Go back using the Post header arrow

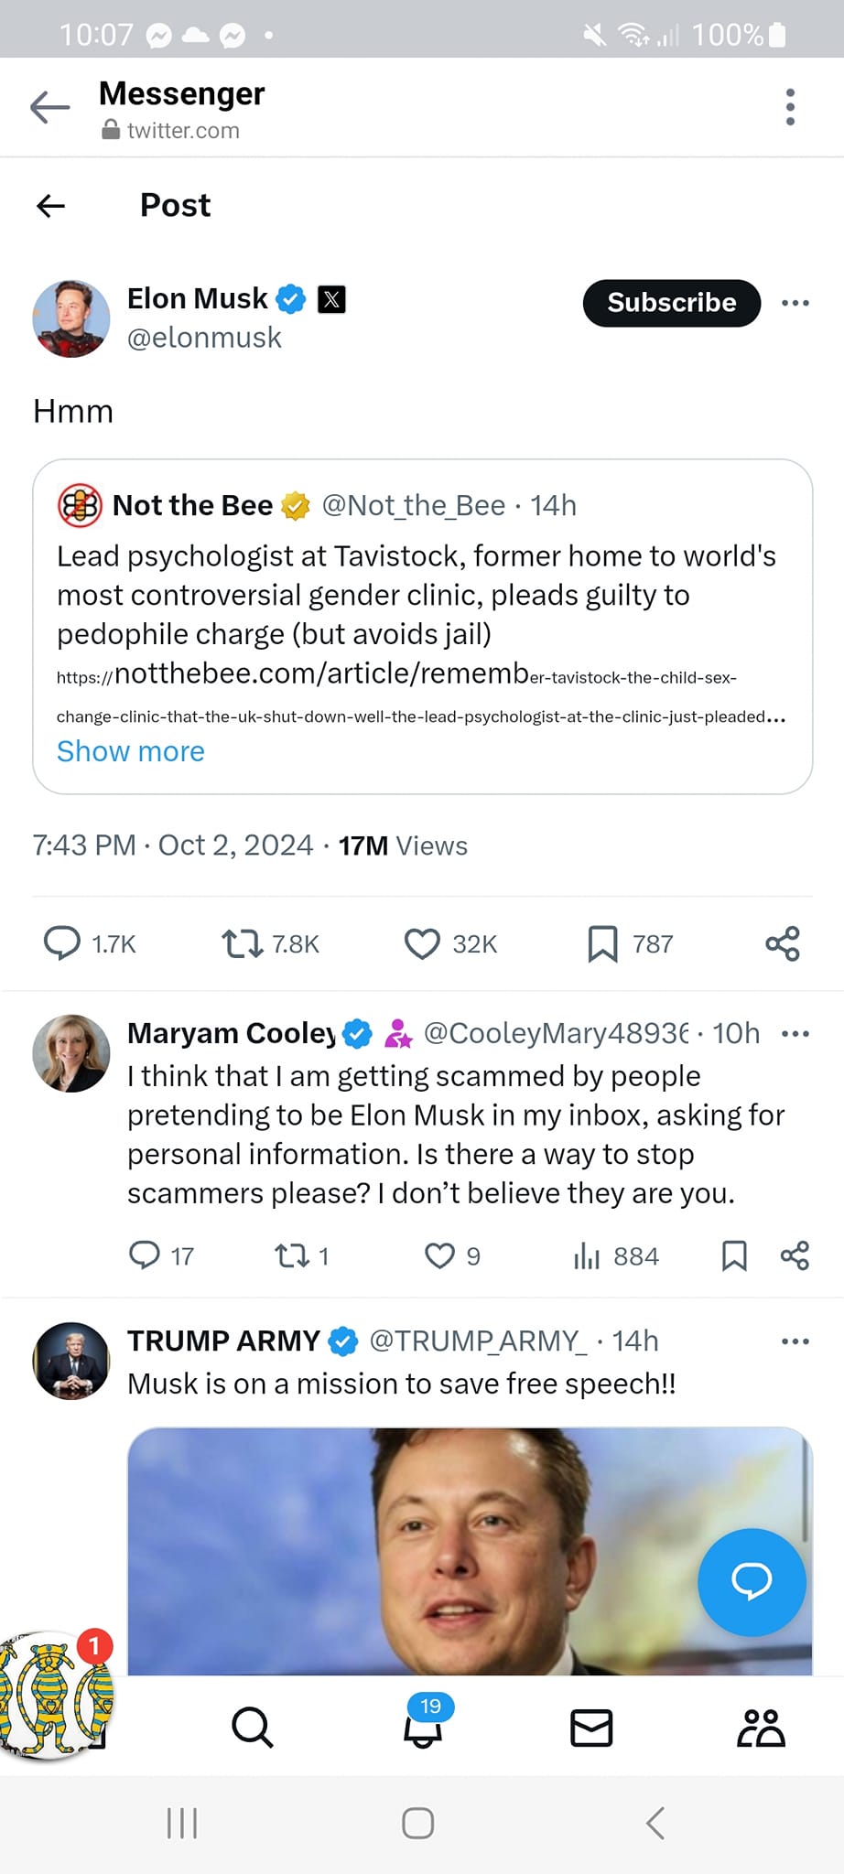pos(51,206)
